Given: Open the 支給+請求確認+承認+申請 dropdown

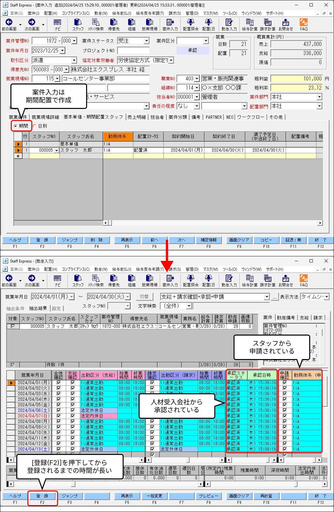Looking at the screenshot, I should point(267,297).
